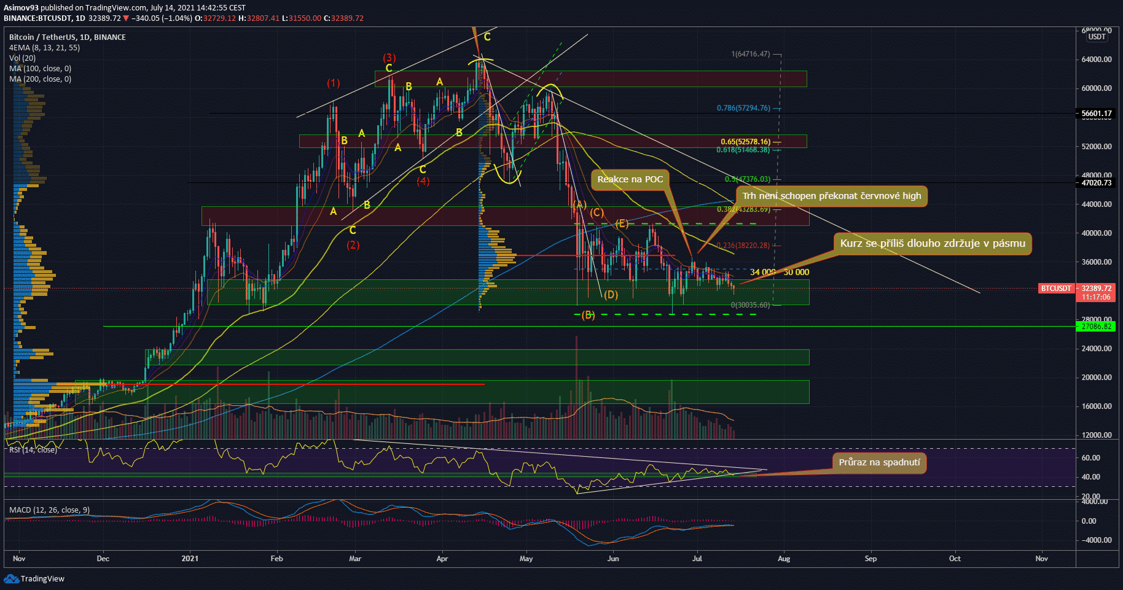Toggle the Vol (20) indicator legend
The height and width of the screenshot is (590, 1123).
click(x=22, y=58)
